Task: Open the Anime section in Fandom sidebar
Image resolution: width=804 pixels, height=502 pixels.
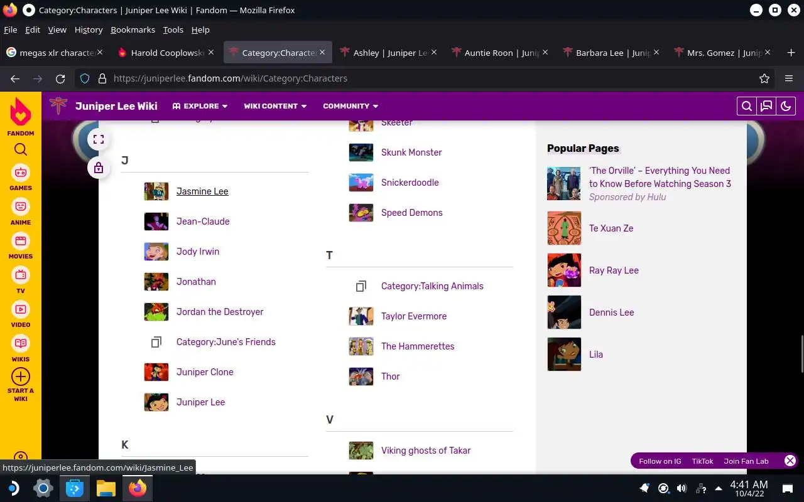Action: pyautogui.click(x=21, y=211)
